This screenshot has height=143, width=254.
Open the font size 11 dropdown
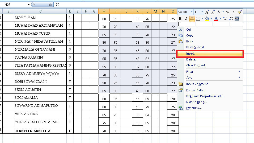[202, 12]
